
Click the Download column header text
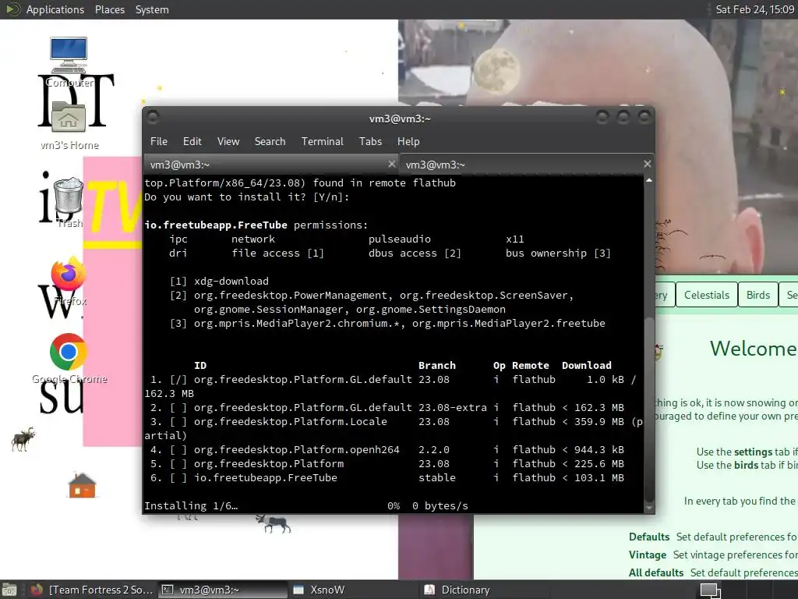pos(586,365)
